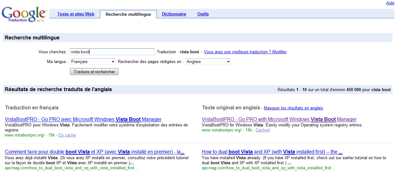Click the Résultats de recherche traduits heading
The width and height of the screenshot is (395, 174).
[58, 90]
